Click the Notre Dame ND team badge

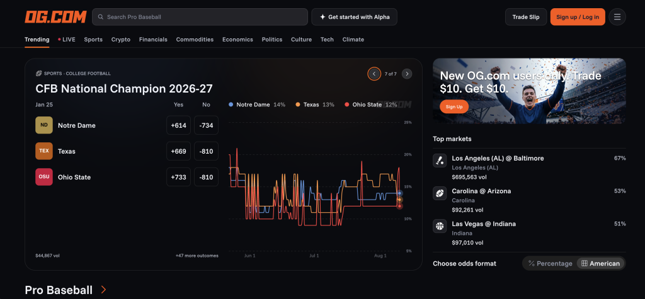tap(44, 125)
